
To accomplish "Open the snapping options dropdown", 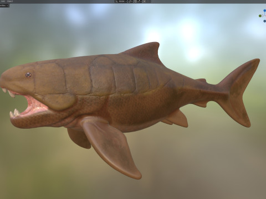I will pos(140,1).
